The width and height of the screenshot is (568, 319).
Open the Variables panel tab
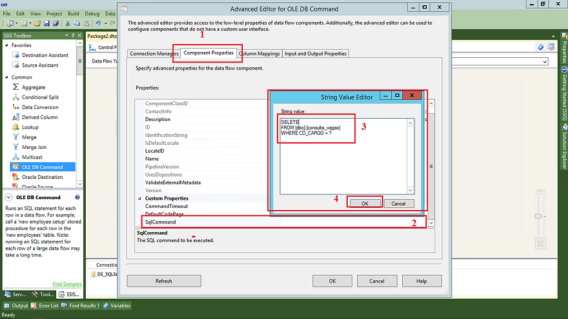coord(116,306)
